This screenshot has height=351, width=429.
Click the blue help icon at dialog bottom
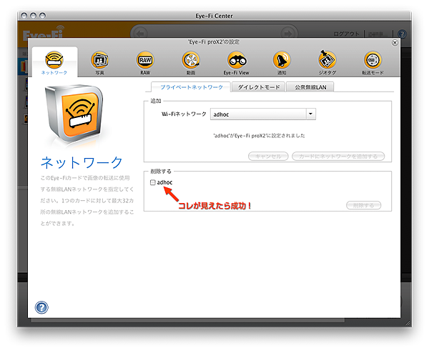coord(41,307)
